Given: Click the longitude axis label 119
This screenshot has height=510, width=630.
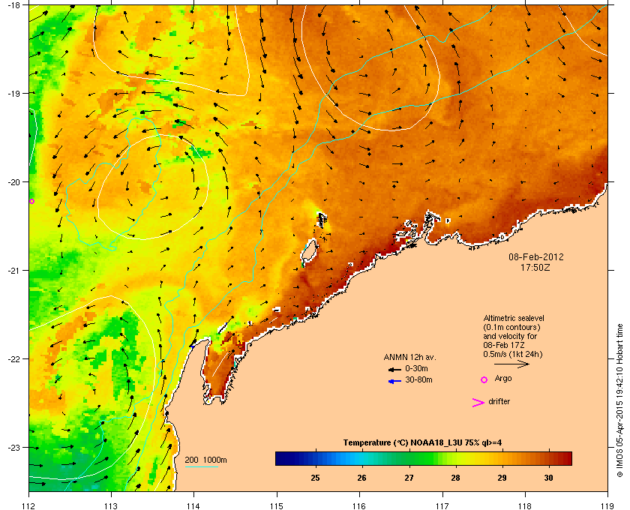Looking at the screenshot, I should click(x=607, y=506).
